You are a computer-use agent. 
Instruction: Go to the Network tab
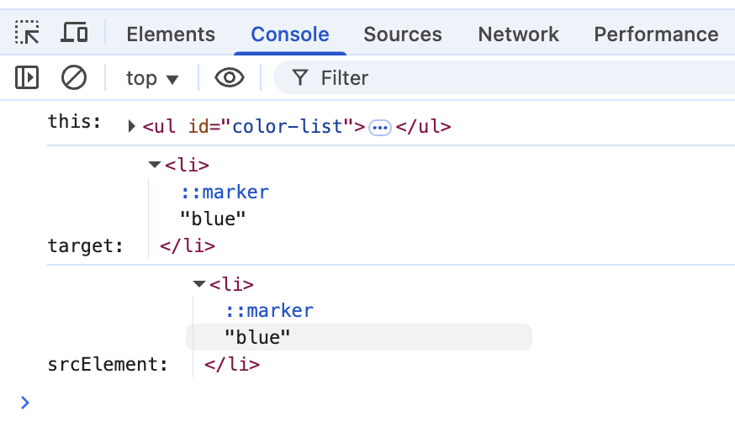(518, 34)
